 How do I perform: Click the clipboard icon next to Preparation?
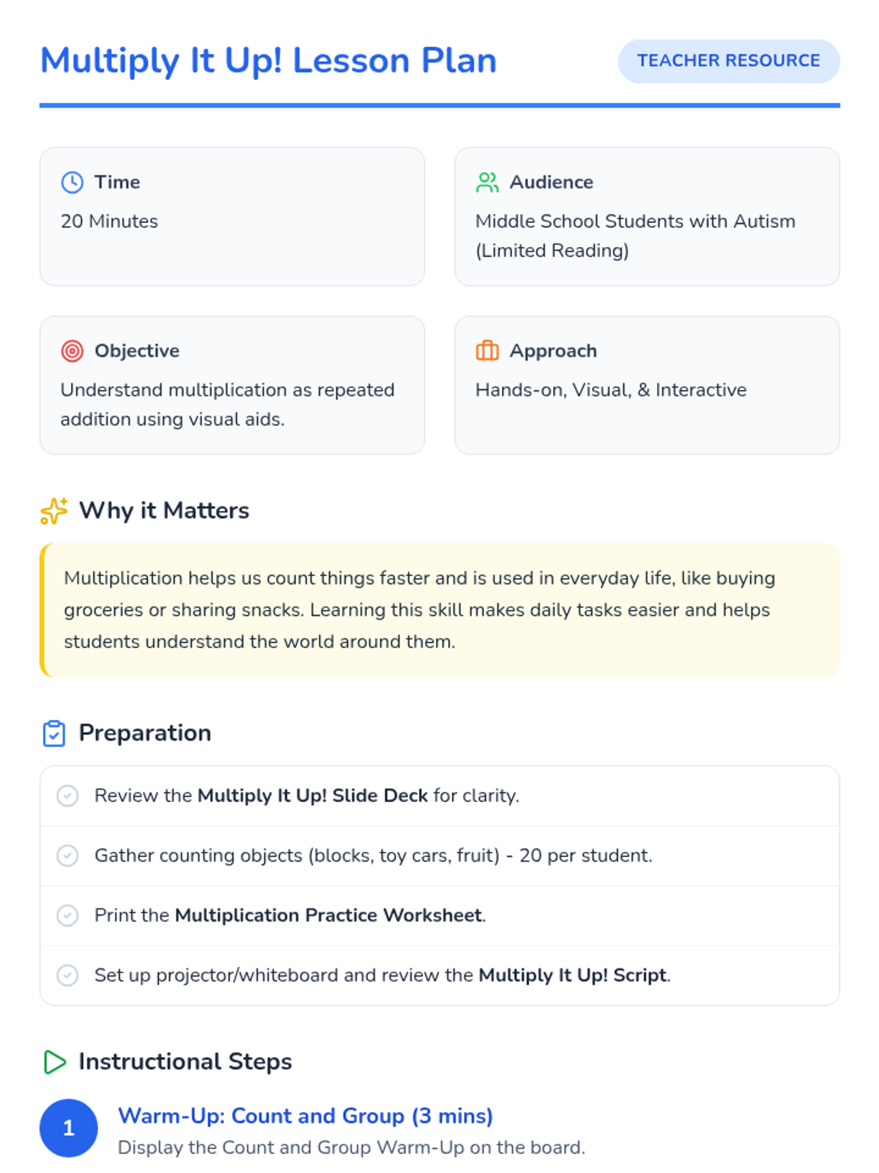point(54,733)
